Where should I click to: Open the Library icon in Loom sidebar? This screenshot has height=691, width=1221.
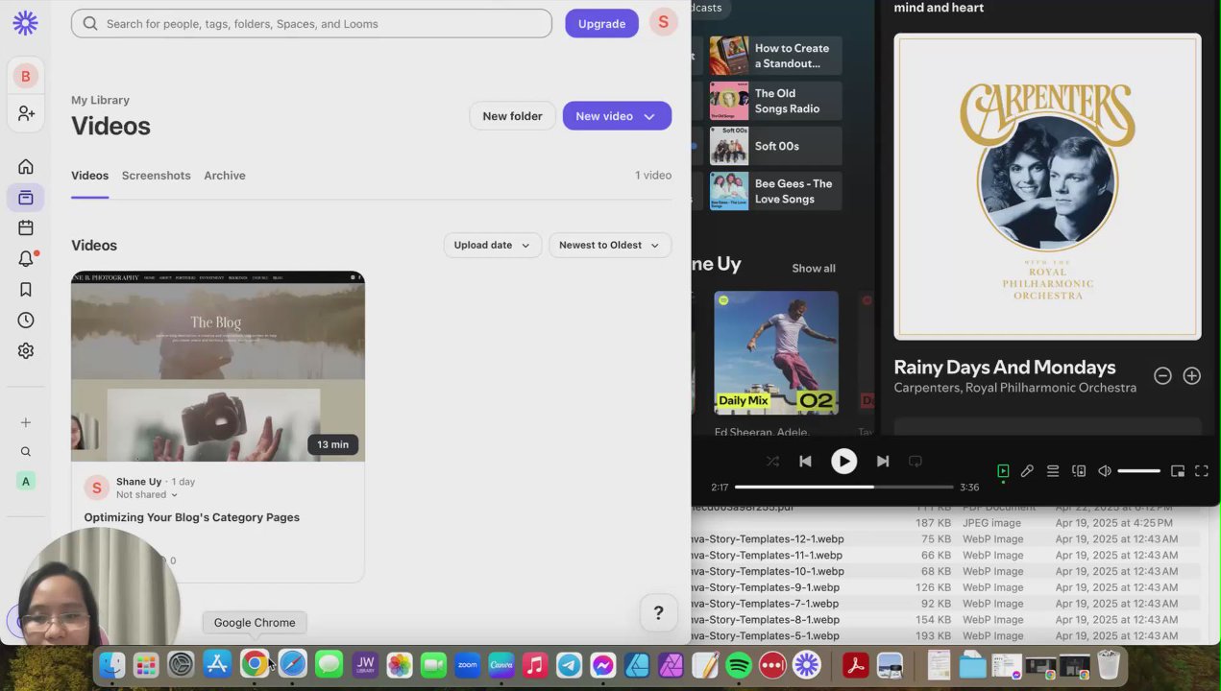tap(26, 198)
